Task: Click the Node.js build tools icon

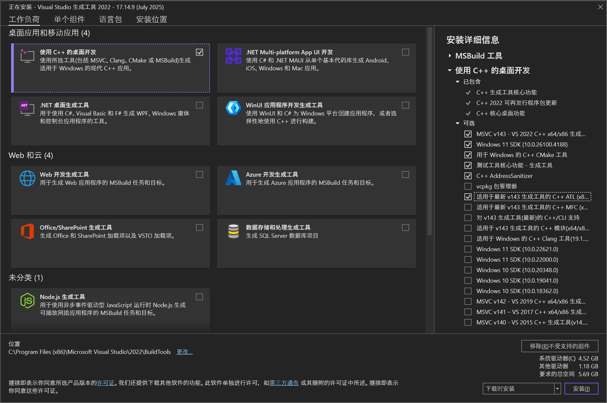Action: (x=27, y=301)
